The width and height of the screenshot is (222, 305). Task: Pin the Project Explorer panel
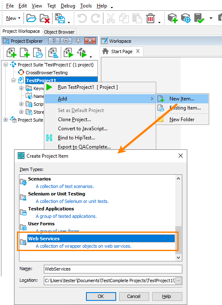pos(78,41)
